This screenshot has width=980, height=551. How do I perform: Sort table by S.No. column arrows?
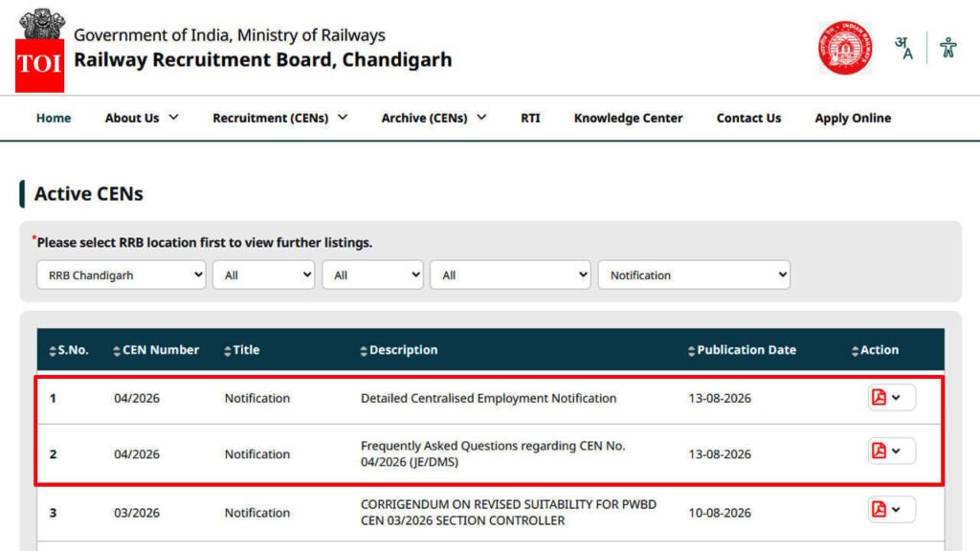pos(53,351)
